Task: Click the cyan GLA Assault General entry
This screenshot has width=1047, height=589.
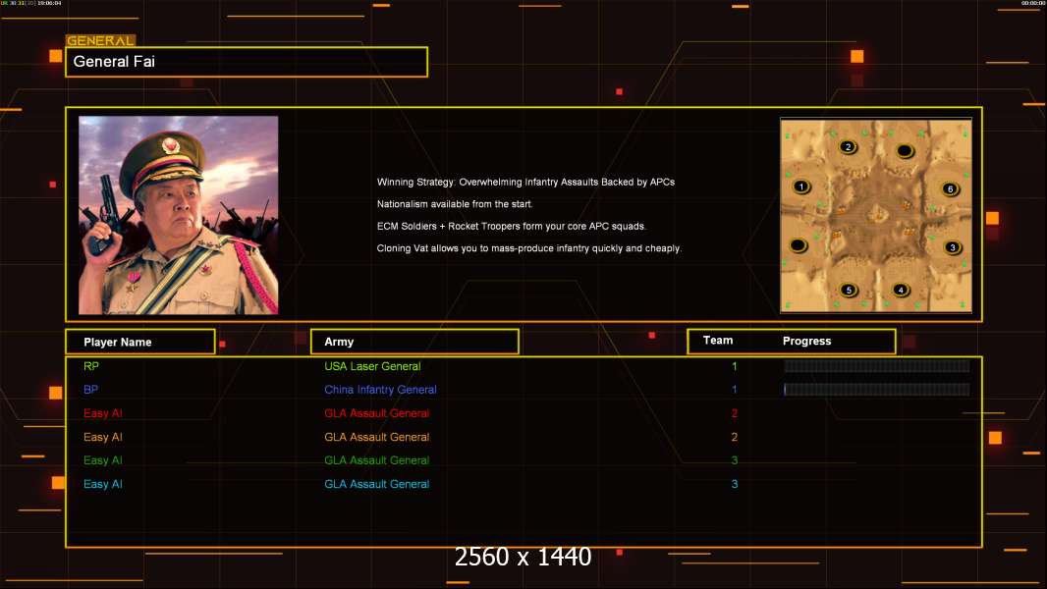Action: 376,484
